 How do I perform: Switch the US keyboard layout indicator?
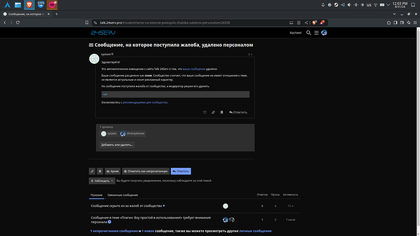pos(369,5)
